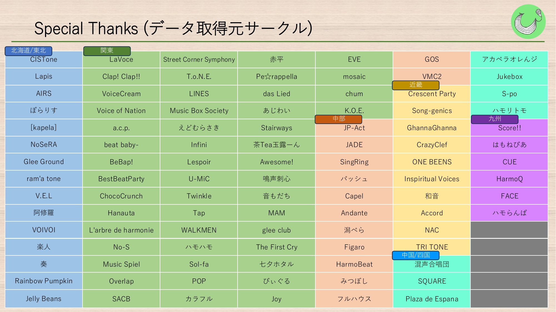Click the HarmoQ cell

509,179
